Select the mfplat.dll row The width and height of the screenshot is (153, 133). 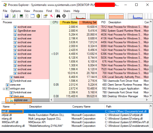point(75,115)
